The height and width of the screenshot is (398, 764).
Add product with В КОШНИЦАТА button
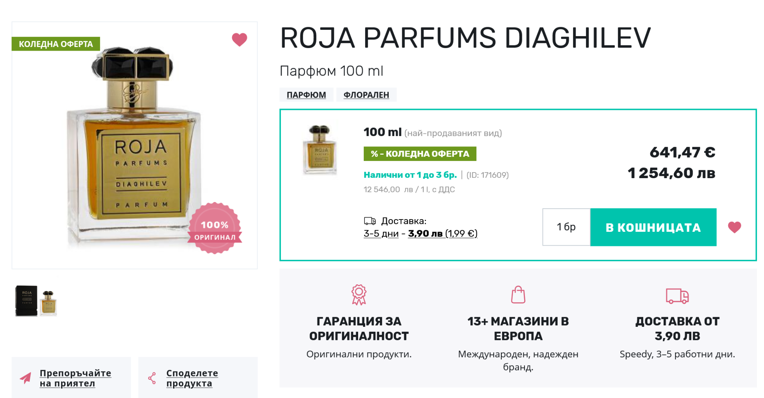coord(653,227)
